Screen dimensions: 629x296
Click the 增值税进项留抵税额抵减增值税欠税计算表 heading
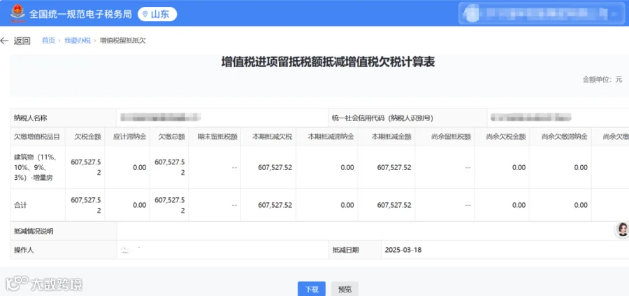328,62
